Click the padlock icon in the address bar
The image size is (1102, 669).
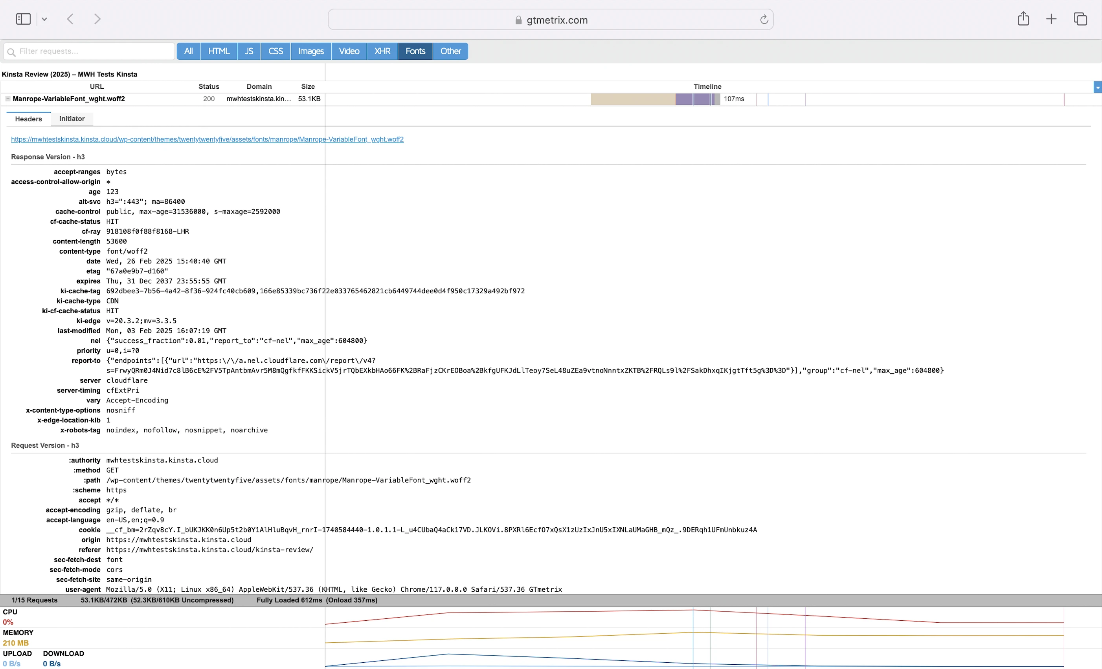pos(518,20)
